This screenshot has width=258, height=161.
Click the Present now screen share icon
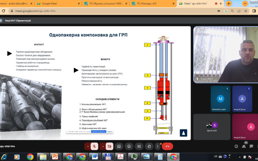pos(119,146)
